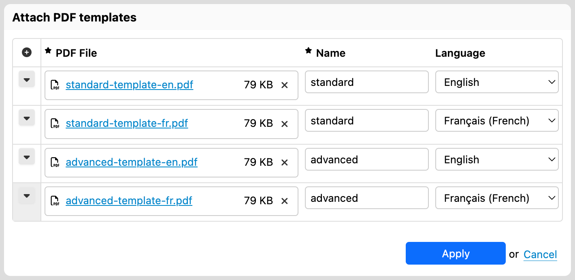Open the standard-template-en.pdf link
The height and width of the screenshot is (280, 575).
coord(130,85)
